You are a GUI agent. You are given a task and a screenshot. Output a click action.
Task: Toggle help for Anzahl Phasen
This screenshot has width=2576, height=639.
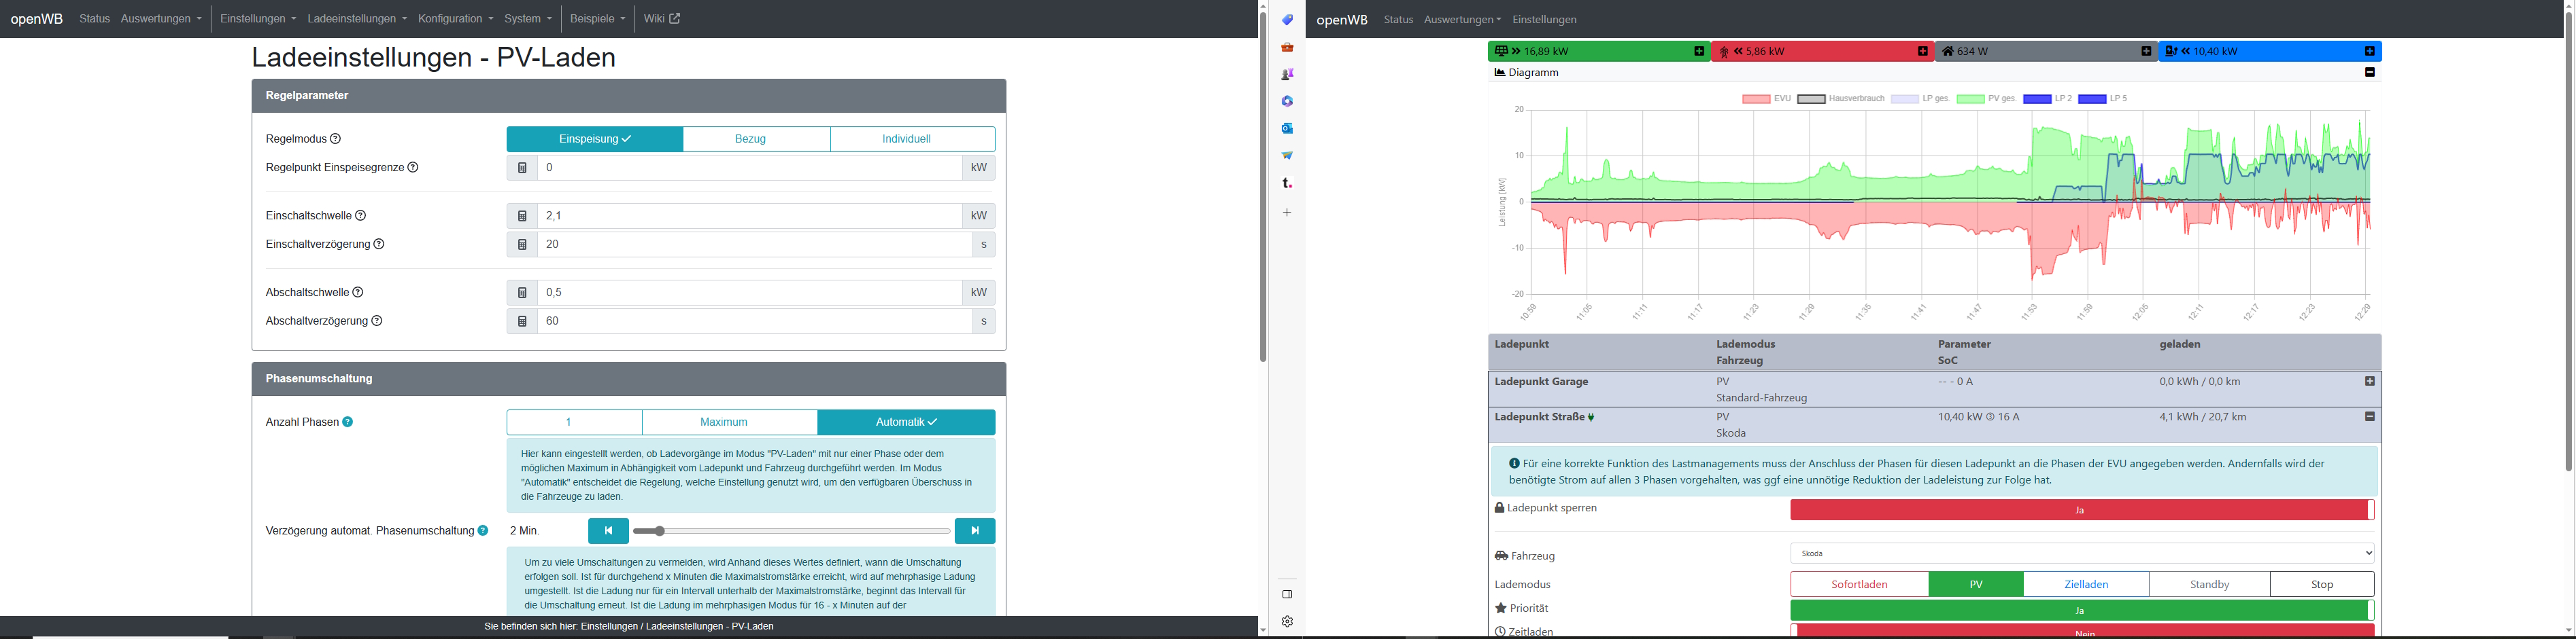[348, 422]
